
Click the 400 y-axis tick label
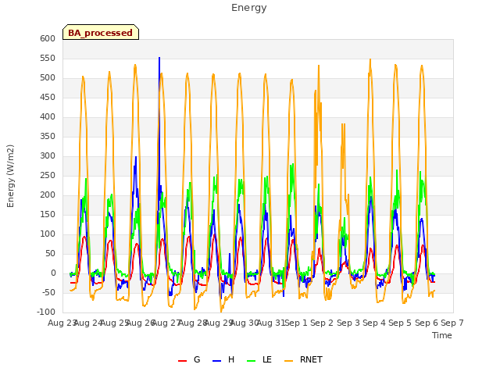click(48, 116)
